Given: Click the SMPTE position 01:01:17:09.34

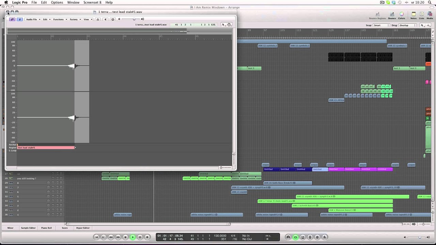Looking at the screenshot, I should tap(170, 235).
